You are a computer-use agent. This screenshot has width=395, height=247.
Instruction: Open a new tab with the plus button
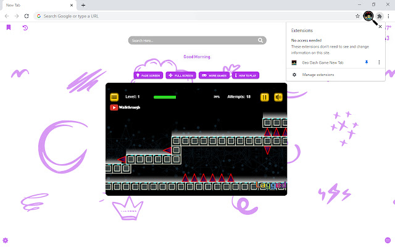pos(83,5)
